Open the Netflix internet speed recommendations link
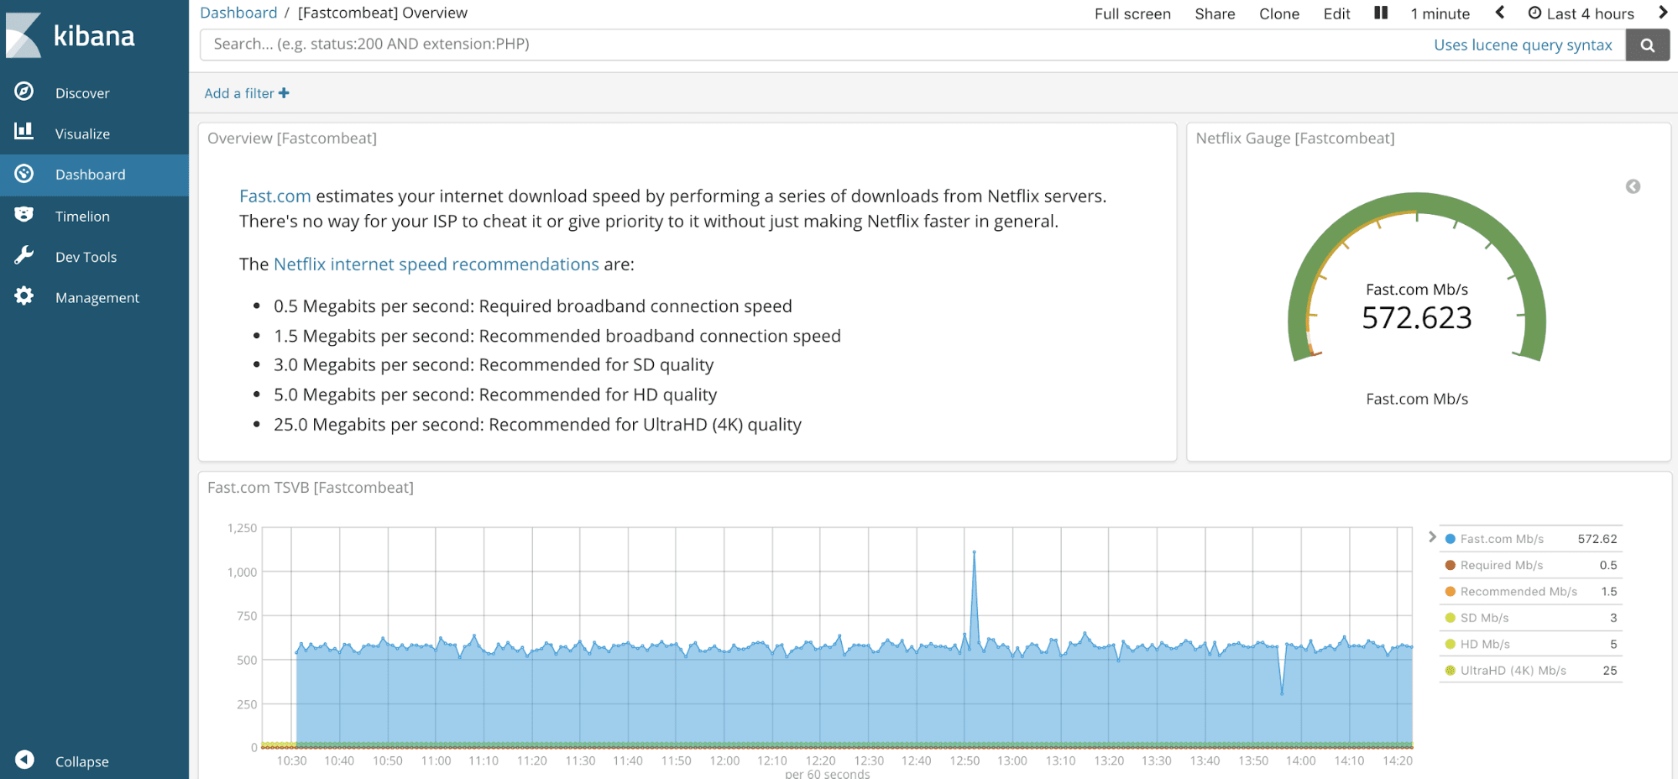The image size is (1678, 779). coord(436,264)
